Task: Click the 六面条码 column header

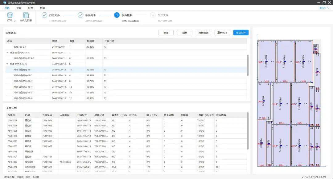Action: (x=67, y=115)
